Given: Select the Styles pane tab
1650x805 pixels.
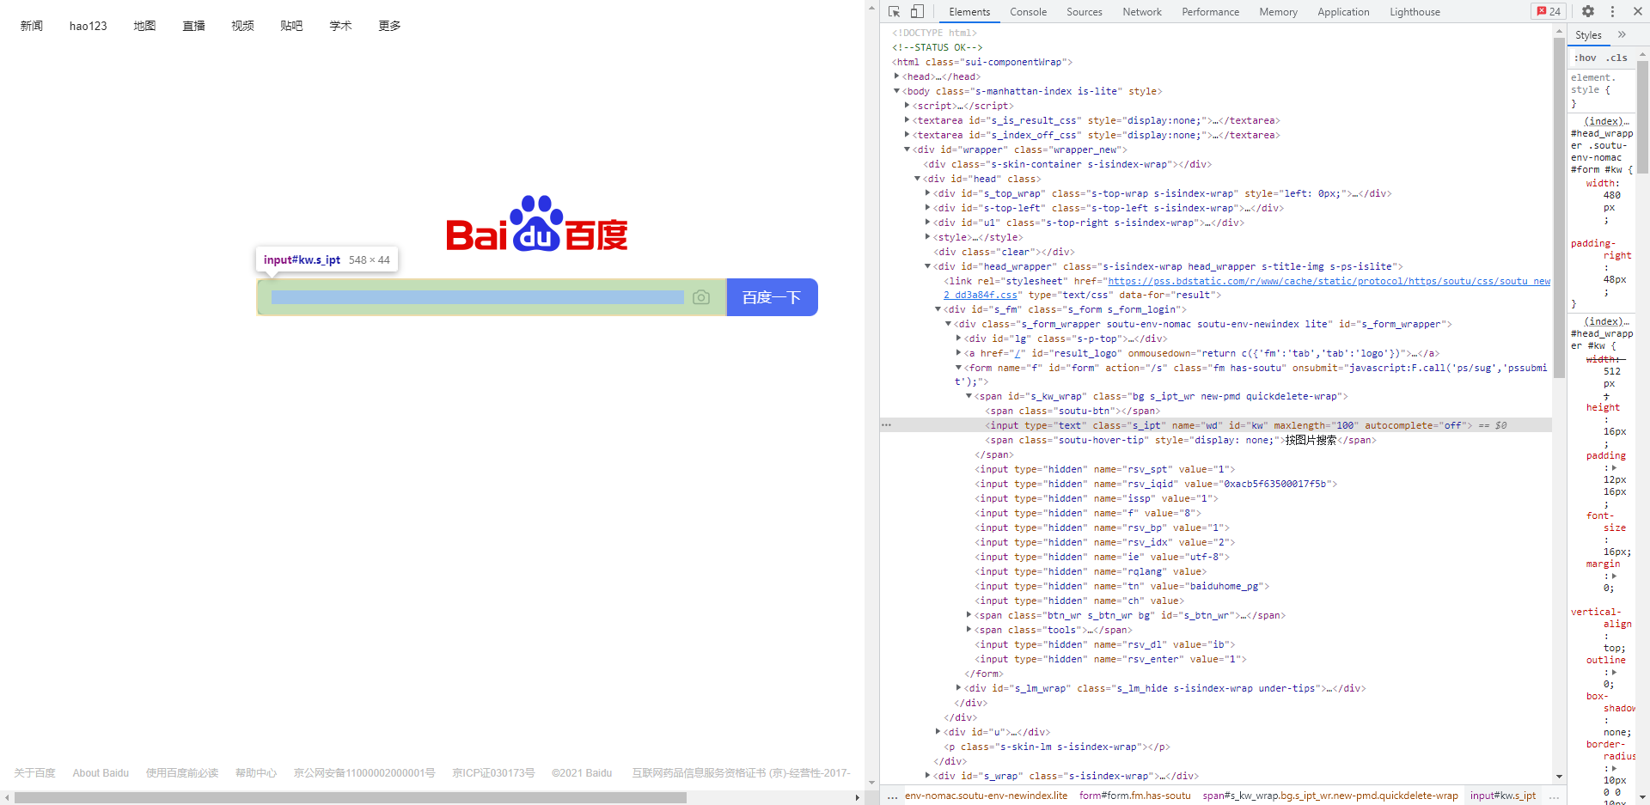Looking at the screenshot, I should (x=1588, y=35).
